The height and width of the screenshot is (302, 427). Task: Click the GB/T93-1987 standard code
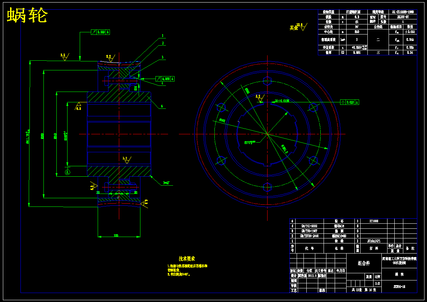click(309, 231)
